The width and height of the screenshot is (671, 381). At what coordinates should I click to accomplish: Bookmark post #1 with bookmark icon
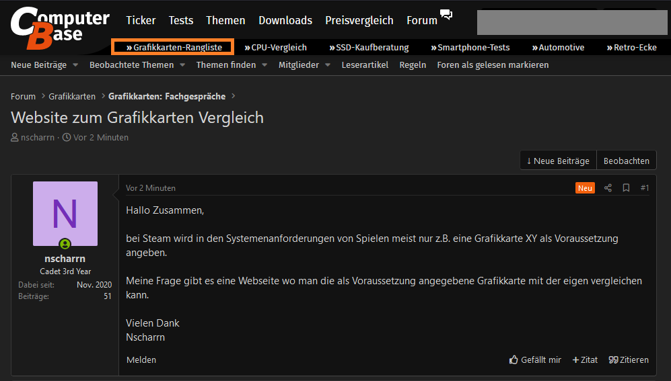point(626,188)
